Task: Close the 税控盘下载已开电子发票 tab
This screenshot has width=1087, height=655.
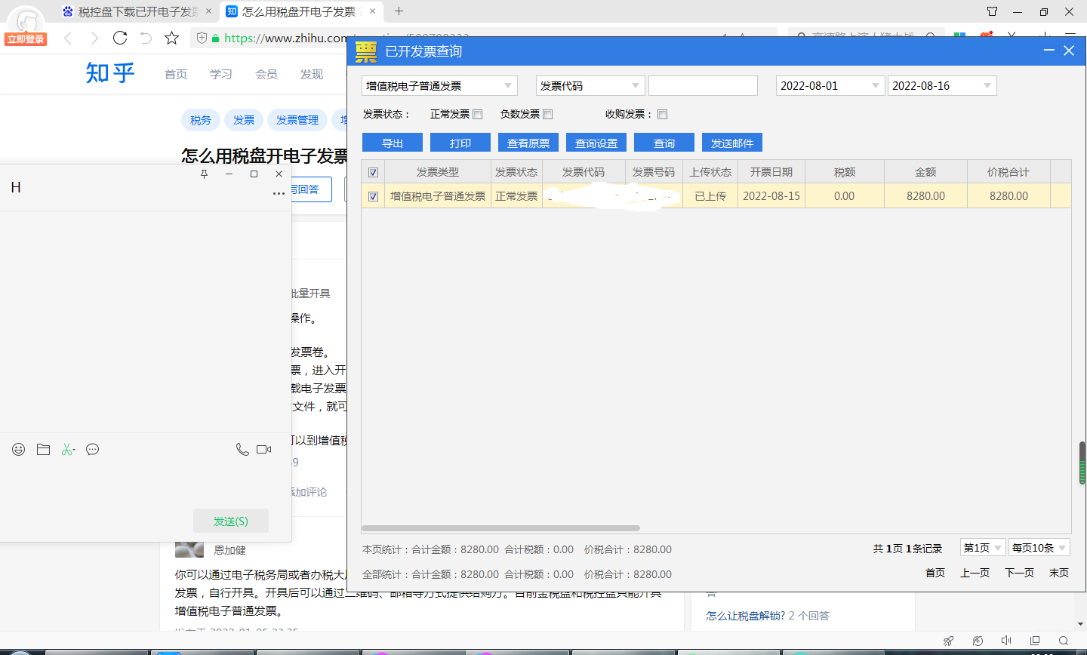Action: pyautogui.click(x=208, y=11)
